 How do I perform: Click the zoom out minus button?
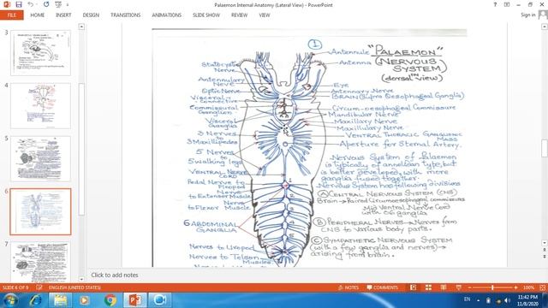point(470,287)
